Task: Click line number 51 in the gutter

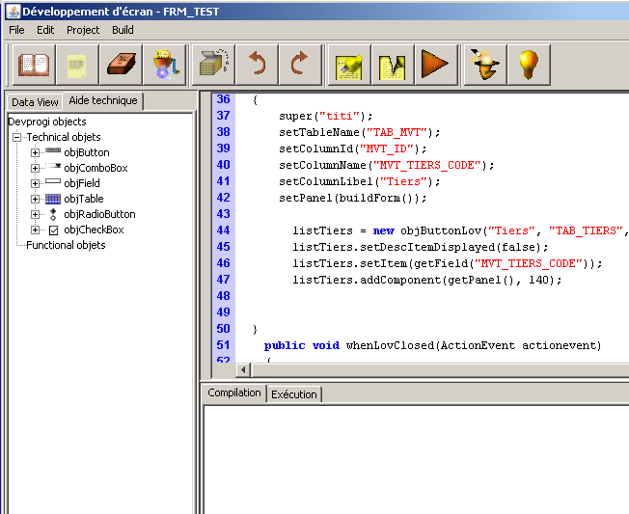Action: pyautogui.click(x=224, y=345)
